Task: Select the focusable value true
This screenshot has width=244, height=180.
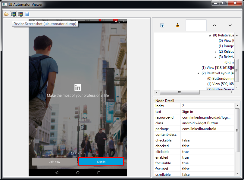Action: (x=207, y=163)
